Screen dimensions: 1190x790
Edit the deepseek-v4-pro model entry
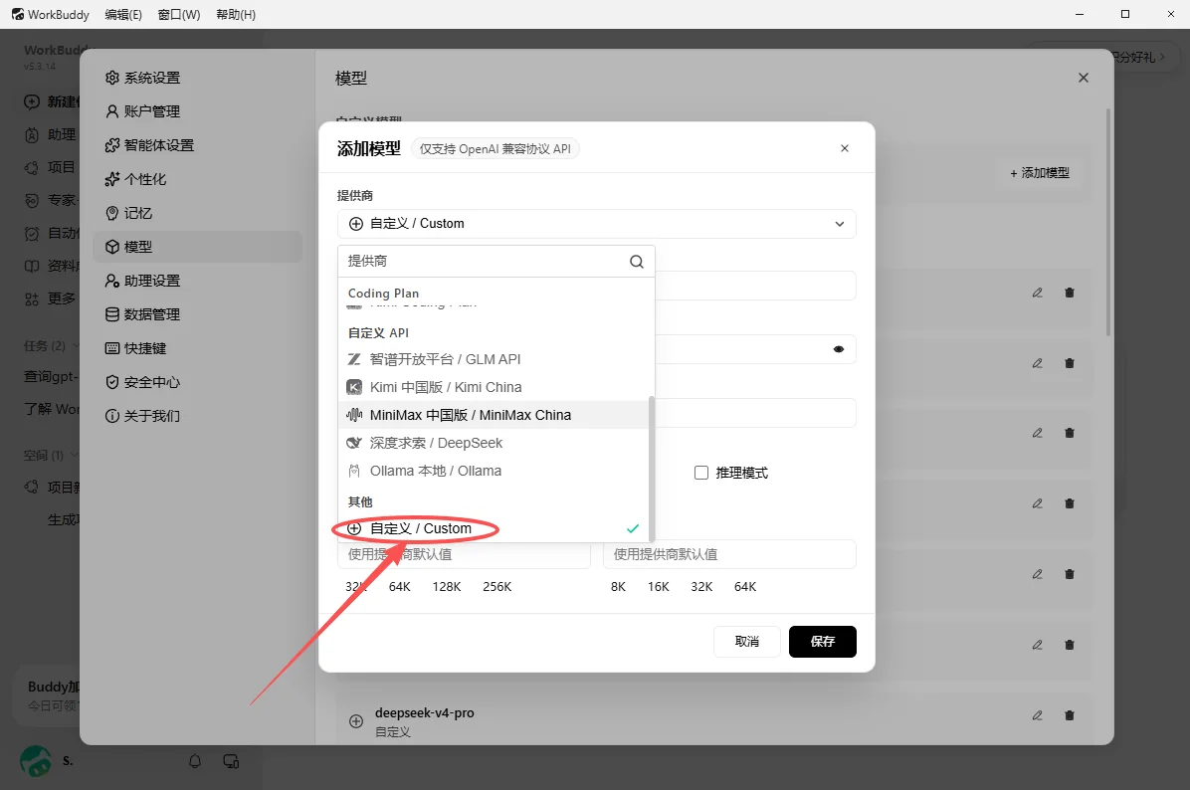(x=1038, y=714)
